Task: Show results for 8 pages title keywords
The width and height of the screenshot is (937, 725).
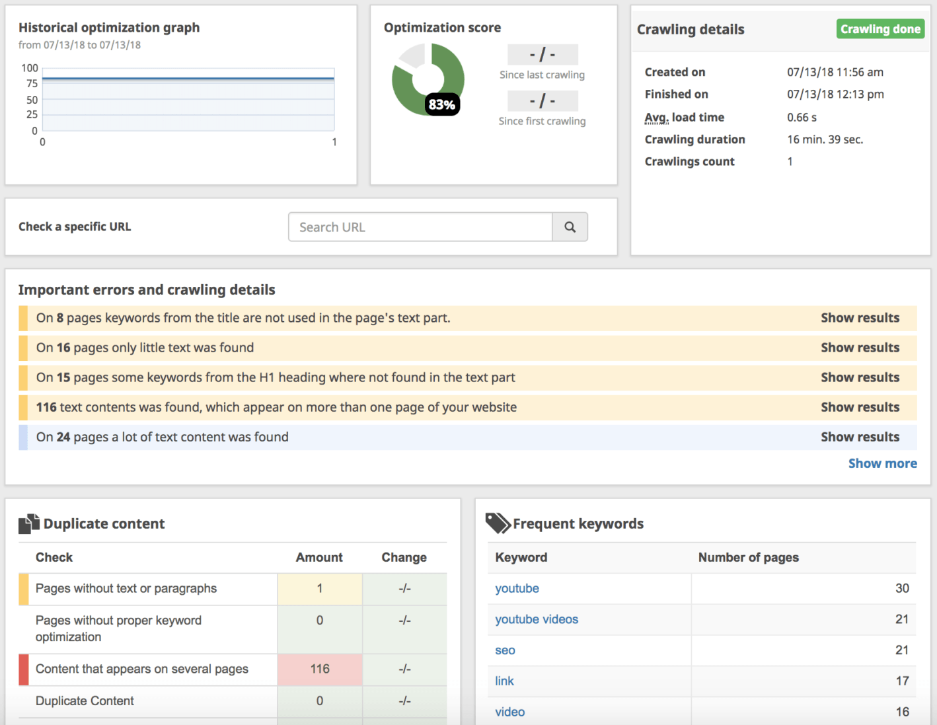Action: pos(859,318)
